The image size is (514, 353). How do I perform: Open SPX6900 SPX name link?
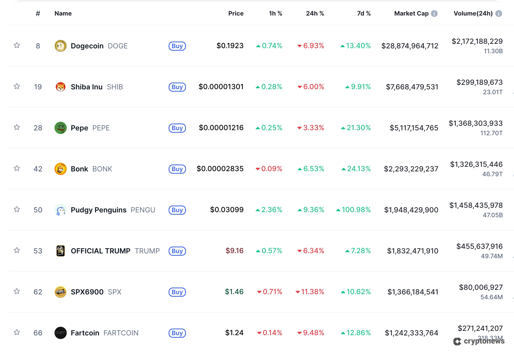coord(96,292)
